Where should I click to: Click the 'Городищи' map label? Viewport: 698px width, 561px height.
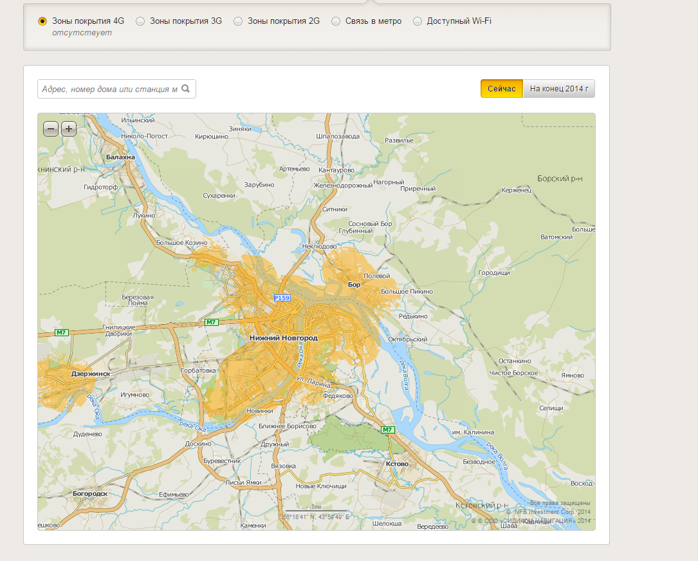coord(494,272)
